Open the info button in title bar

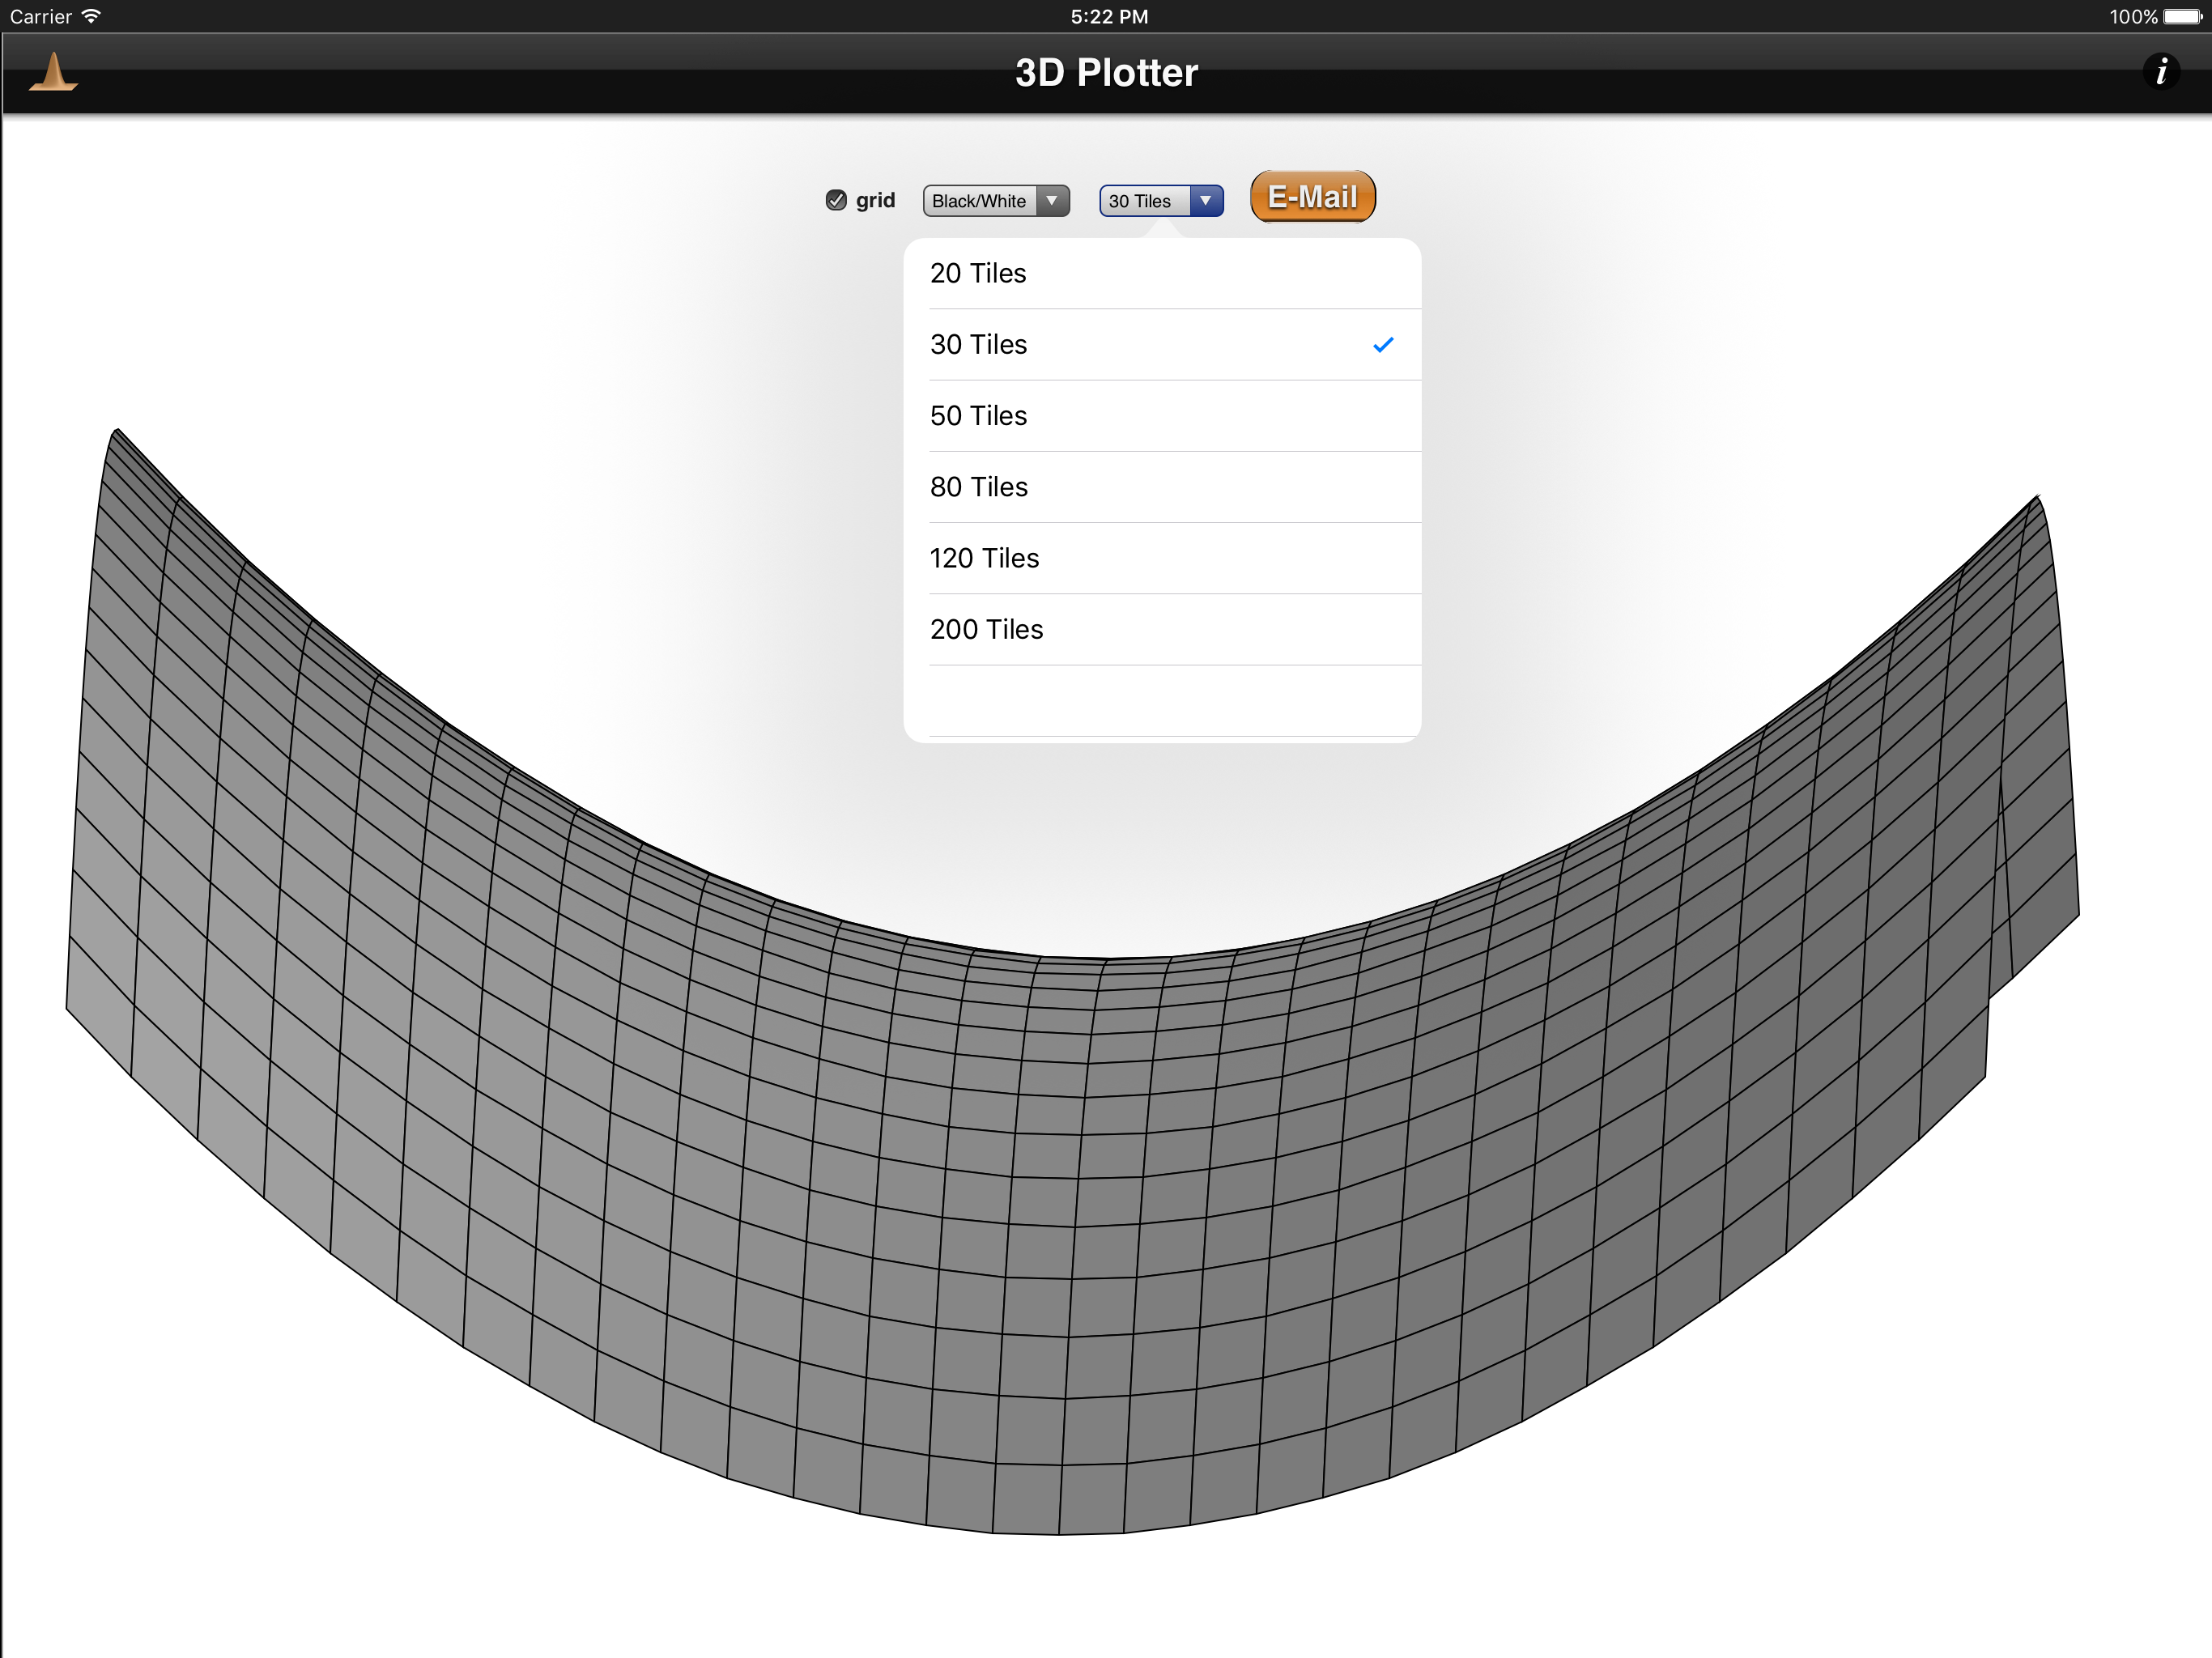[2160, 72]
